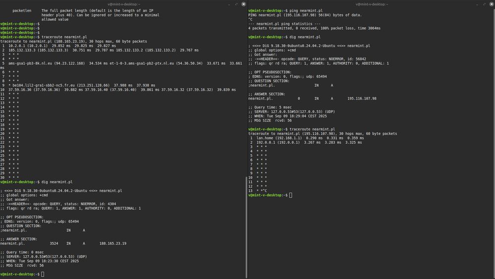Click IP 188.165.23.19 in left dig answer section
The width and height of the screenshot is (495, 279).
tap(113, 243)
